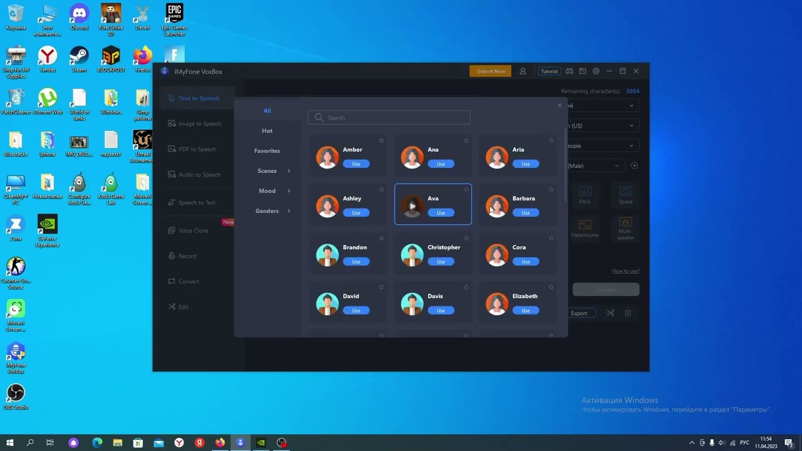Screen dimensions: 802x451
Task: Open the Heteronyms tool
Action: click(585, 229)
